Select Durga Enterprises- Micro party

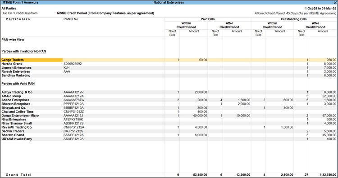coord(20,116)
